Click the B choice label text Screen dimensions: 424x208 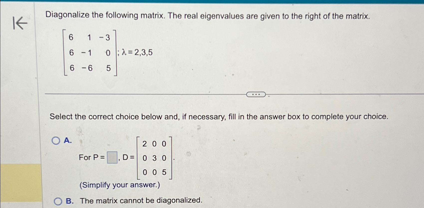(x=70, y=200)
